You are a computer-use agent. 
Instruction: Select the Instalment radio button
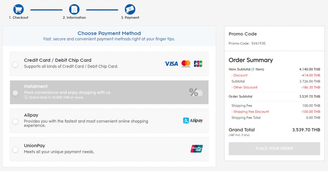pyautogui.click(x=15, y=93)
